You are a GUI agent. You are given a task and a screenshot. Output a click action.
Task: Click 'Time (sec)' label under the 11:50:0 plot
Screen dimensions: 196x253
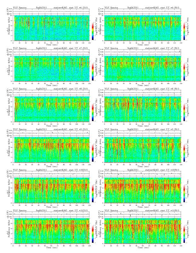[x=143, y=247]
